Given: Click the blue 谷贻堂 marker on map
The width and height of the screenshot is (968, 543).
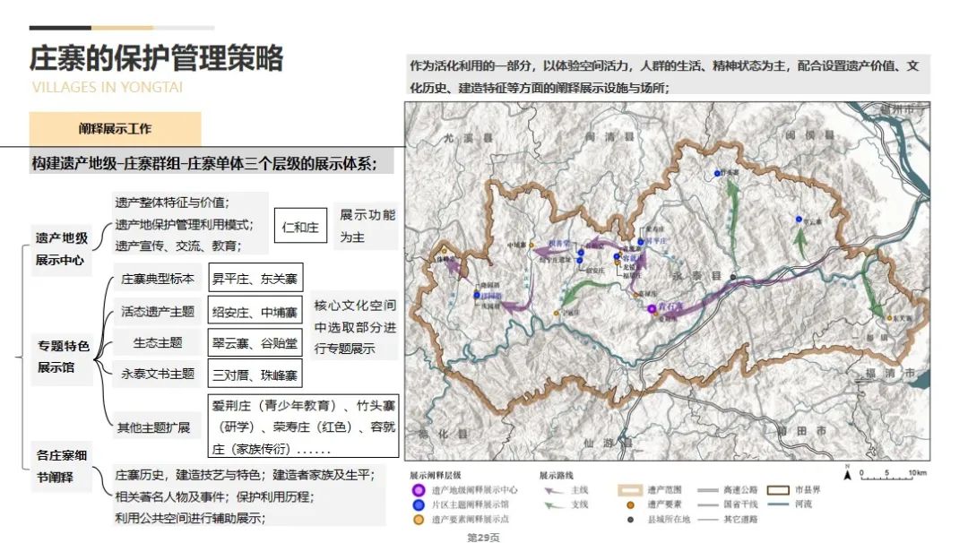Looking at the screenshot, I should click(580, 253).
